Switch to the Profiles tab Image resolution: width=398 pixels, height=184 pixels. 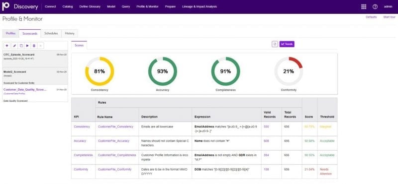click(10, 33)
